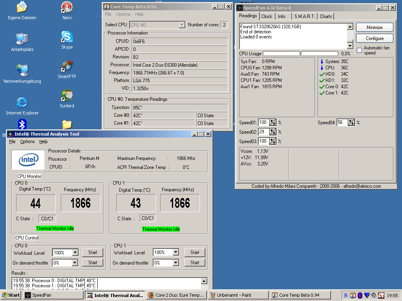Open SpeedFan tray icon showing 35
402x301 pixels.
pos(345,296)
